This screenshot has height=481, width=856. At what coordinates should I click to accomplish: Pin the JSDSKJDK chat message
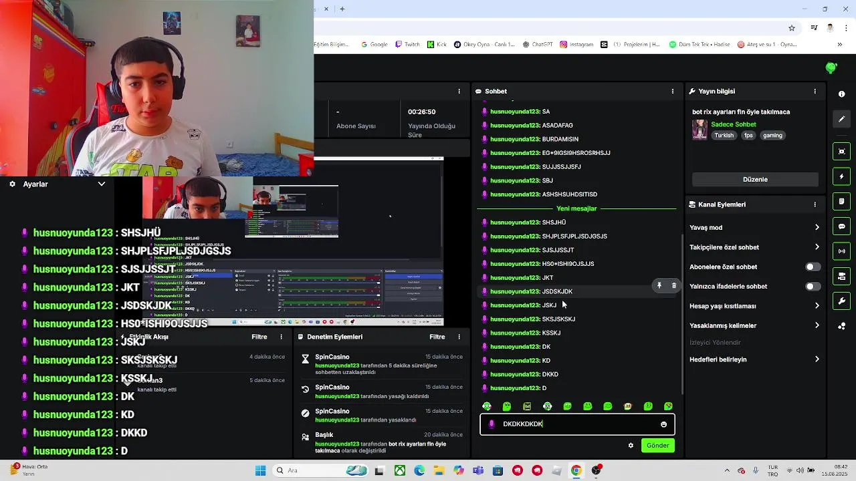[x=659, y=286]
